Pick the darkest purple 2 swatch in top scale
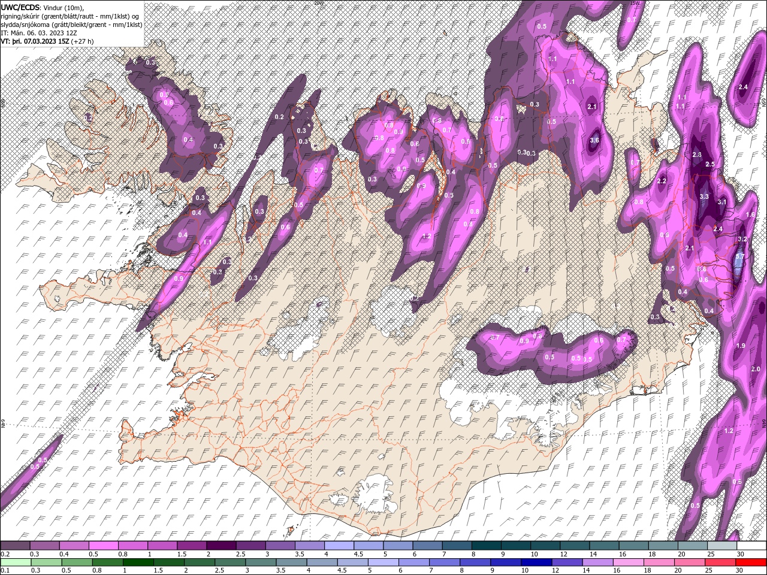This screenshot has width=767, height=575. tap(221, 546)
